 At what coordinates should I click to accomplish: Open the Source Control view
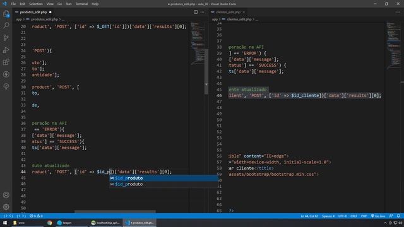click(6, 38)
